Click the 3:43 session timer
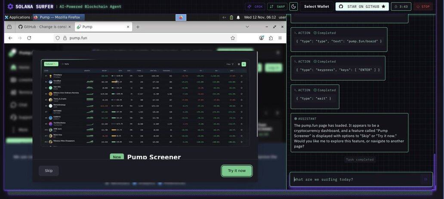 click(x=401, y=6)
